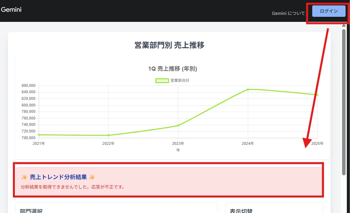Click the 2025年 x-axis label
This screenshot has width=350, height=213.
click(x=317, y=144)
